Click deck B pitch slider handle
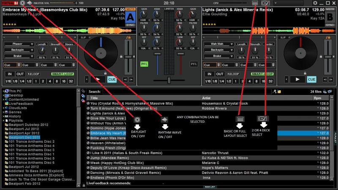 (x=328, y=57)
